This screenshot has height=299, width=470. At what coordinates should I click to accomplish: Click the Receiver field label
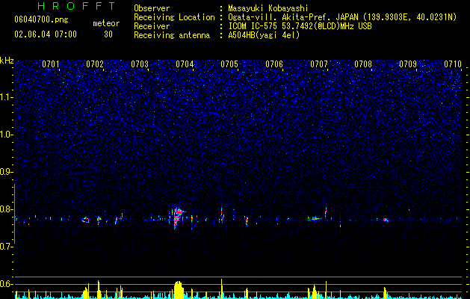click(x=152, y=26)
